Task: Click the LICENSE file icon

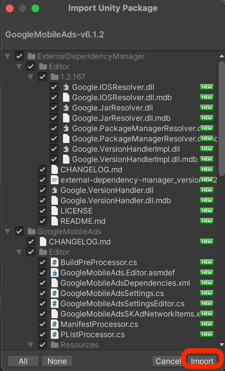Action: 55,211
